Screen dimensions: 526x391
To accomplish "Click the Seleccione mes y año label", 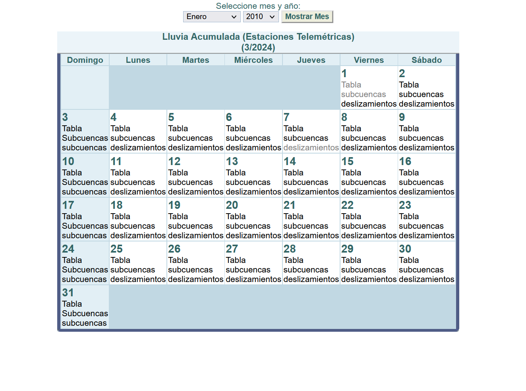I will click(x=258, y=6).
